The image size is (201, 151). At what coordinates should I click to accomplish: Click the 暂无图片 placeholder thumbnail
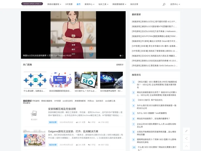pyautogui.click(x=34, y=115)
